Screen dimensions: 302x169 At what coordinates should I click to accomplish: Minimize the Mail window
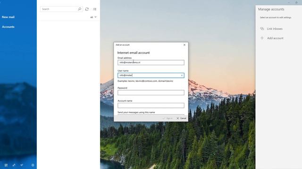pos(288,2)
